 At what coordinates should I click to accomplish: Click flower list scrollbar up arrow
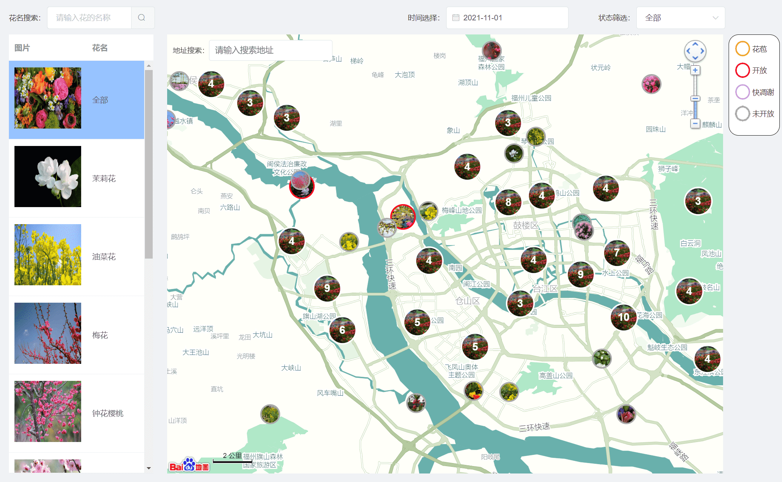pos(149,66)
